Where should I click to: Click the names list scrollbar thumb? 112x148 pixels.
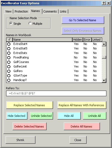[x=104, y=57]
